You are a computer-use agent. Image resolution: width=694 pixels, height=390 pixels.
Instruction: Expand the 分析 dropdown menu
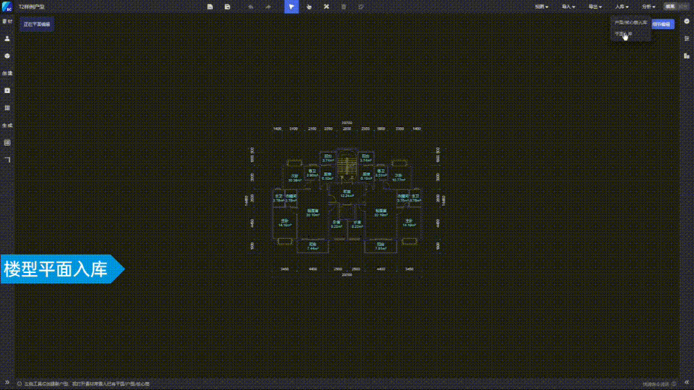(648, 6)
